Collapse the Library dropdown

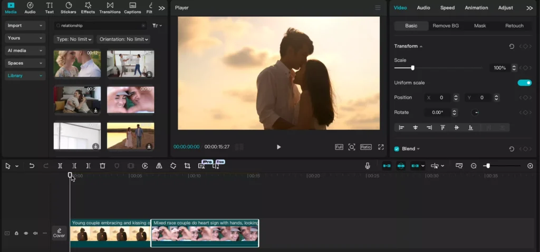[x=25, y=76]
